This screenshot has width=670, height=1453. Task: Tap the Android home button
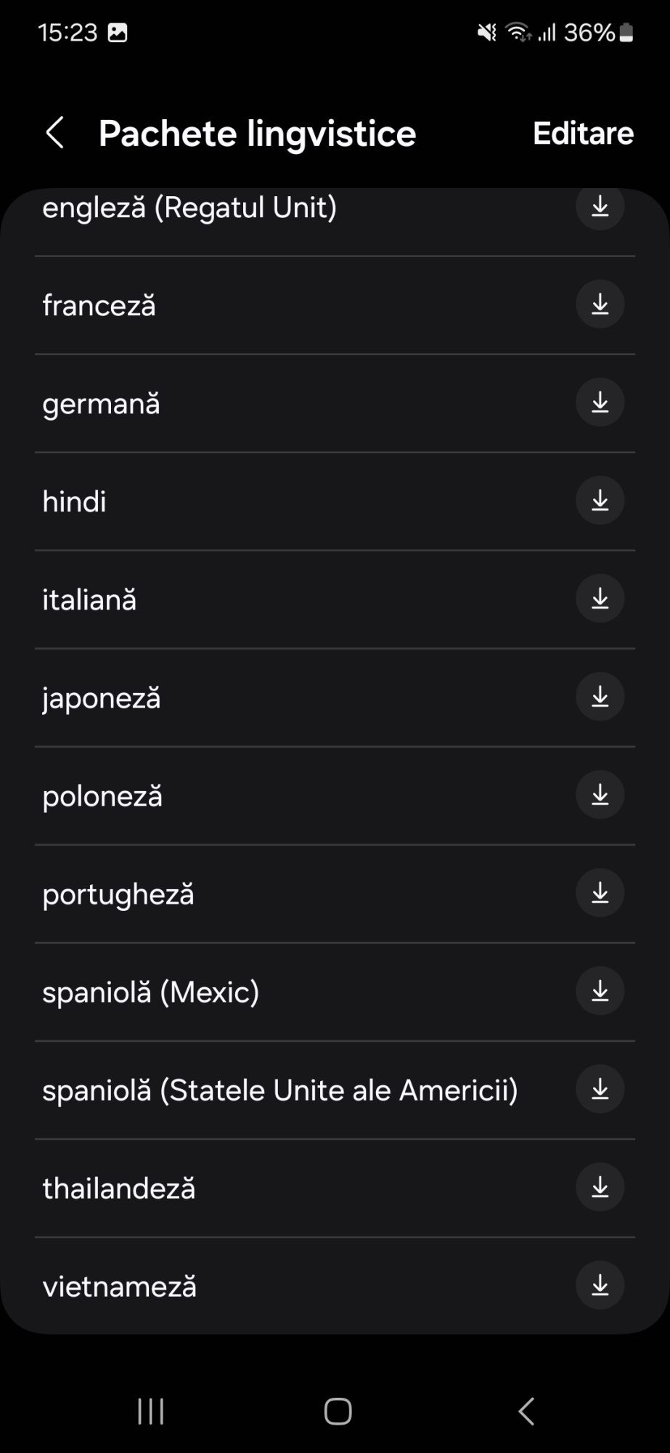[338, 1412]
